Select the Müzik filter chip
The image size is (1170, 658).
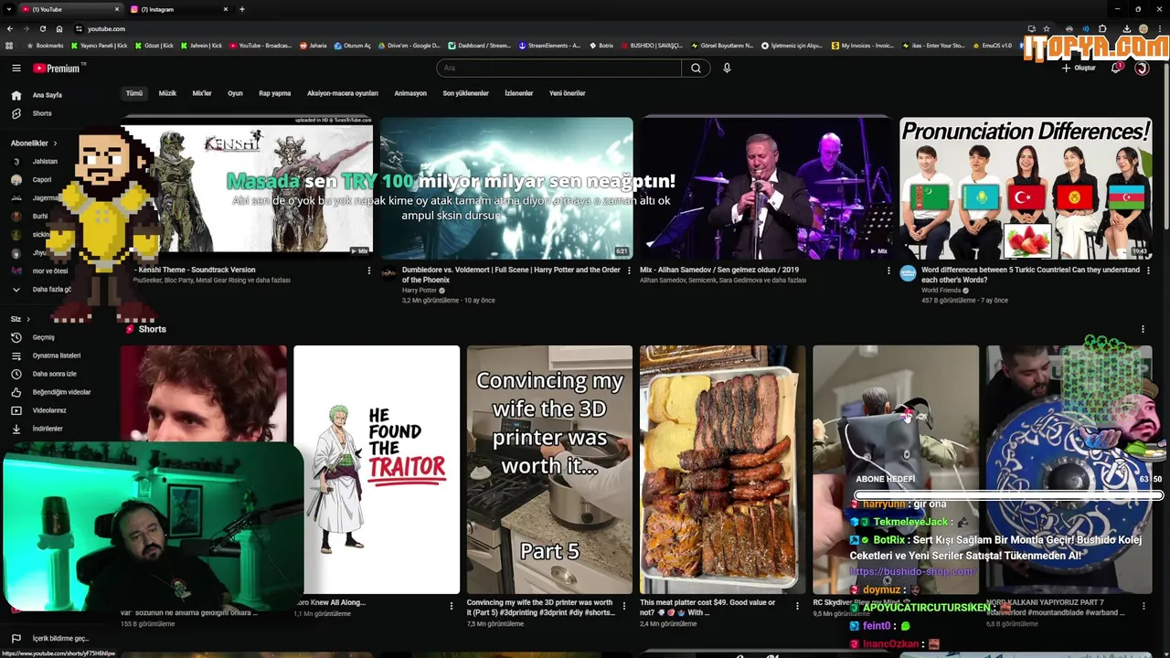167,93
